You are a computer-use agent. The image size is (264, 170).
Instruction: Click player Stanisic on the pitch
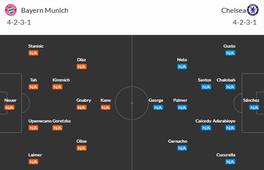(36, 46)
